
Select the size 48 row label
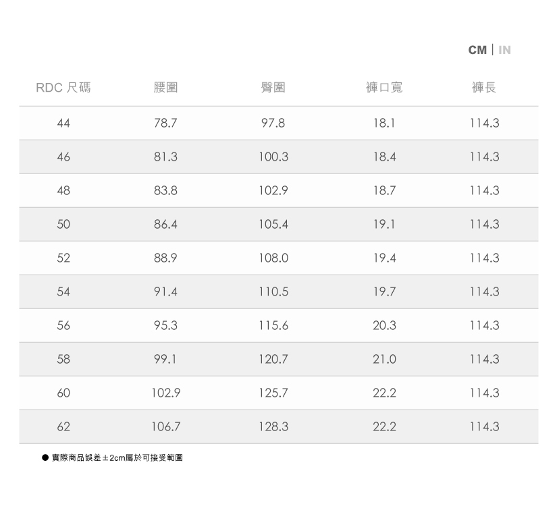(x=63, y=191)
